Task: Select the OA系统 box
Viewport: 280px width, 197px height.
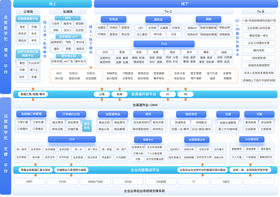Action: tap(161, 182)
